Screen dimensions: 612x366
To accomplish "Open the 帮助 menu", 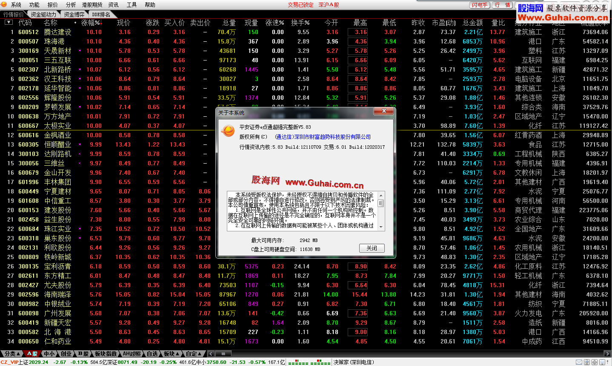I will (150, 5).
